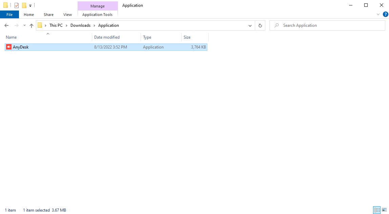Screen dimensions: 389x214
Task: Click the AnyDesk application icon
Action: [x=9, y=47]
